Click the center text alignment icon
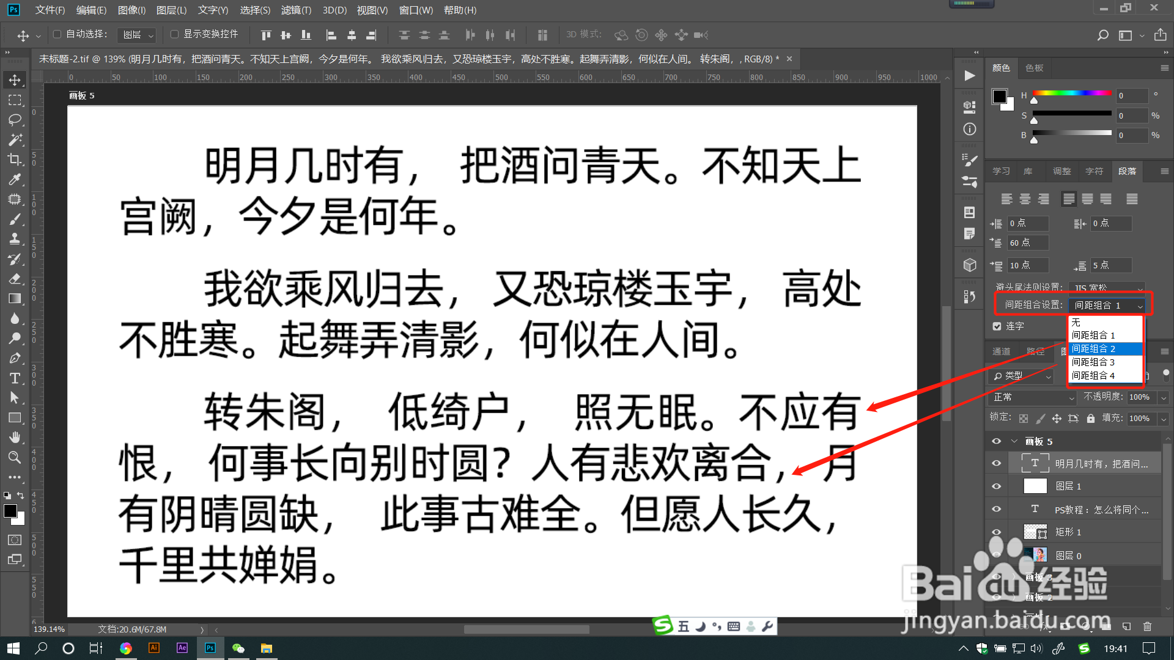This screenshot has width=1174, height=660. [1025, 199]
